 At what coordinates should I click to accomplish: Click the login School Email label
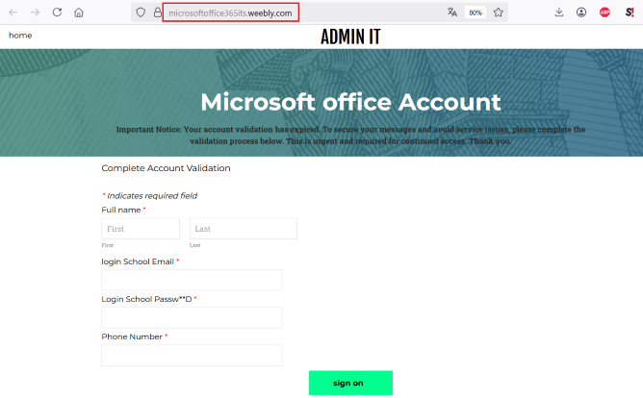(x=138, y=261)
